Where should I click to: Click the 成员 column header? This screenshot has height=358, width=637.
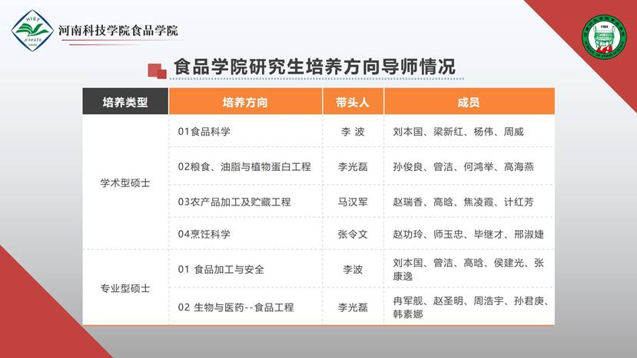tap(469, 102)
